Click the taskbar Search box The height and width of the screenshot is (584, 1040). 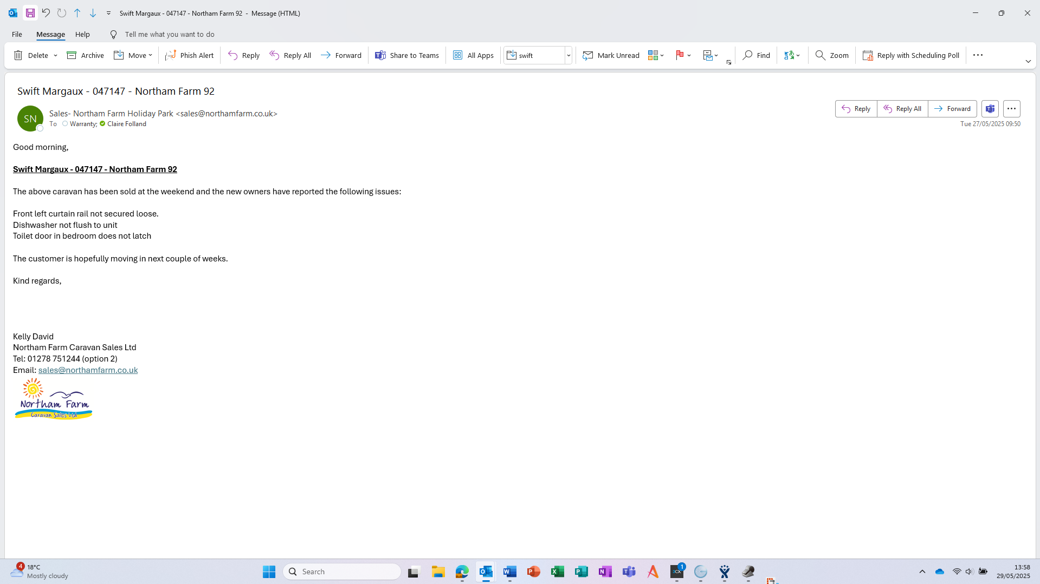(x=341, y=572)
